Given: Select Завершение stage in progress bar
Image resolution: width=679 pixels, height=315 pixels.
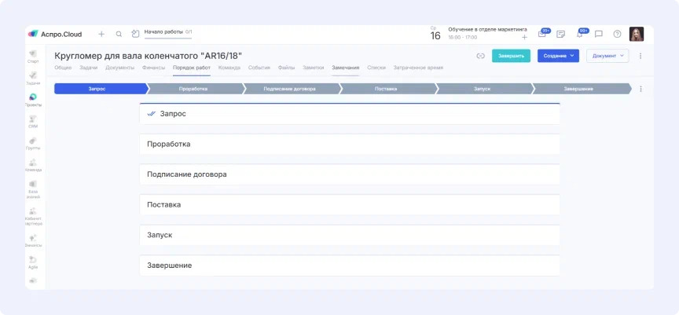Looking at the screenshot, I should point(580,89).
